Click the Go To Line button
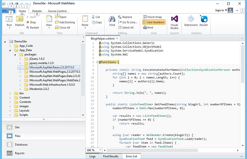The image size is (247, 159). point(128,22)
